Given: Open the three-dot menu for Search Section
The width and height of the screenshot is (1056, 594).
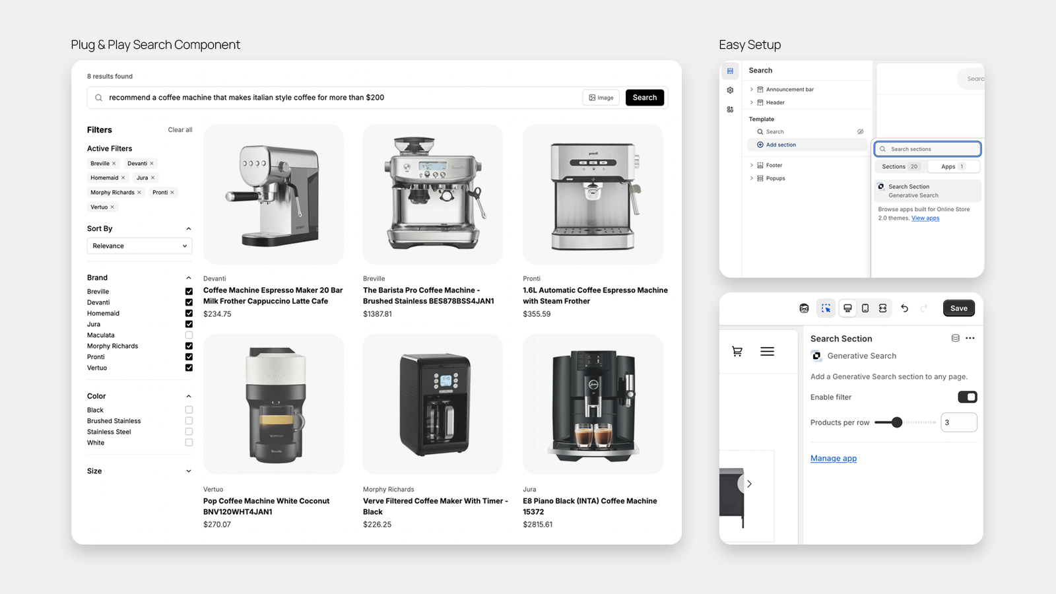Looking at the screenshot, I should (970, 339).
